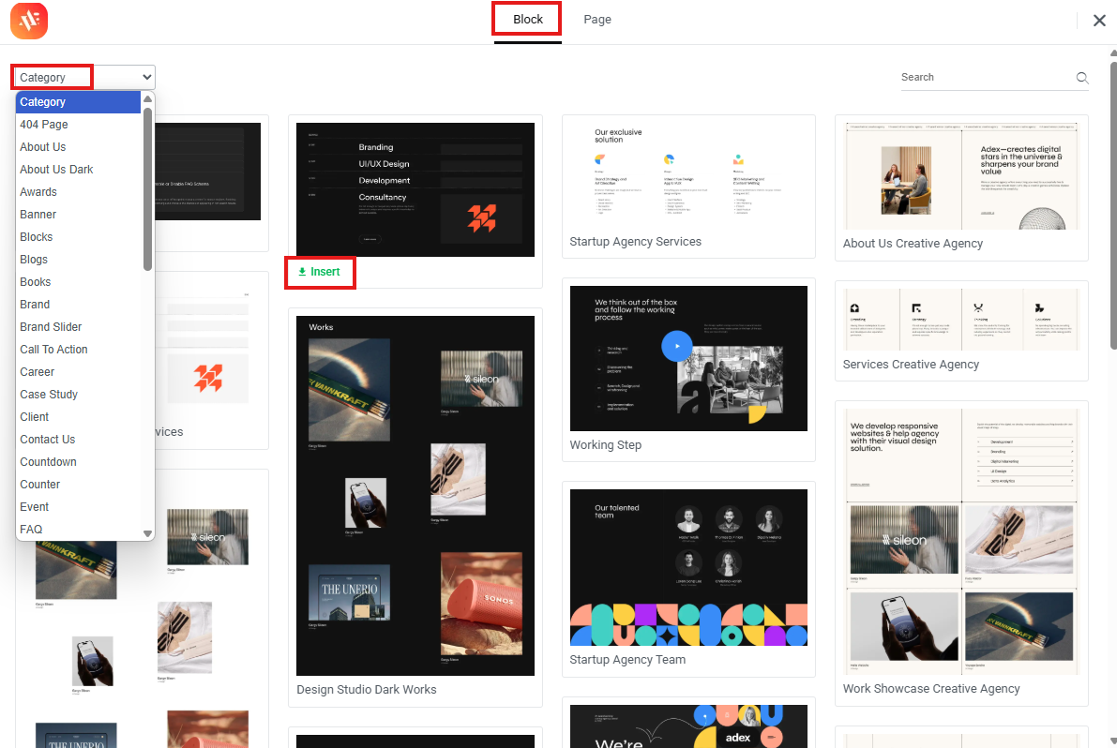
Task: Switch to the Page tab
Action: click(x=597, y=20)
